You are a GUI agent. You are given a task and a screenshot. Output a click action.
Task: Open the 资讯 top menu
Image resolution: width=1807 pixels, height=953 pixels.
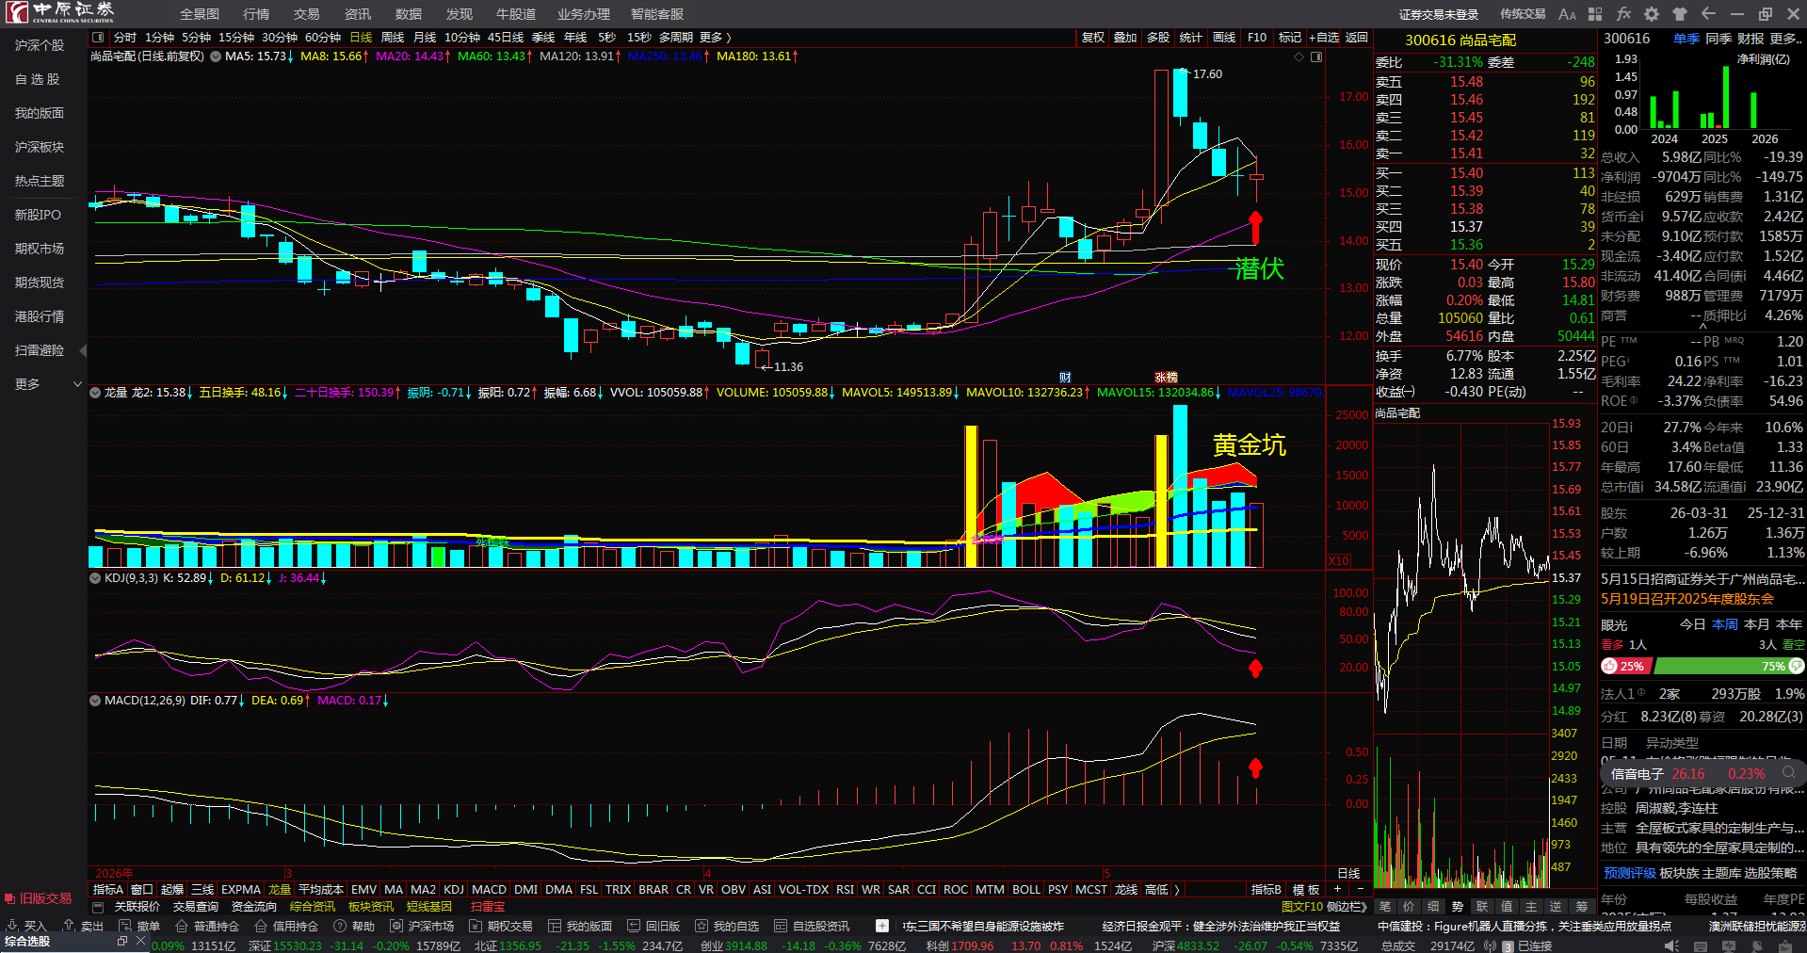pyautogui.click(x=358, y=14)
